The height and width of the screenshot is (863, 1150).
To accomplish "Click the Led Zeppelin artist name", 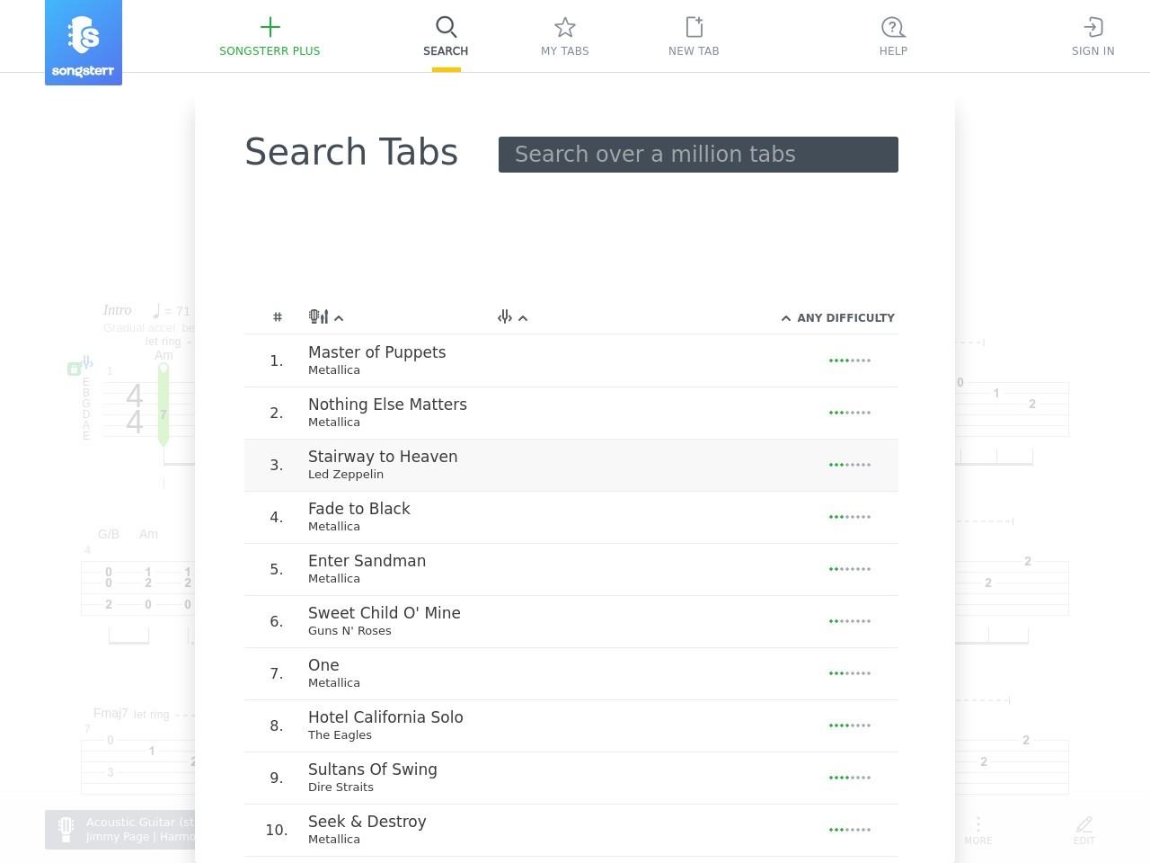I will point(346,475).
